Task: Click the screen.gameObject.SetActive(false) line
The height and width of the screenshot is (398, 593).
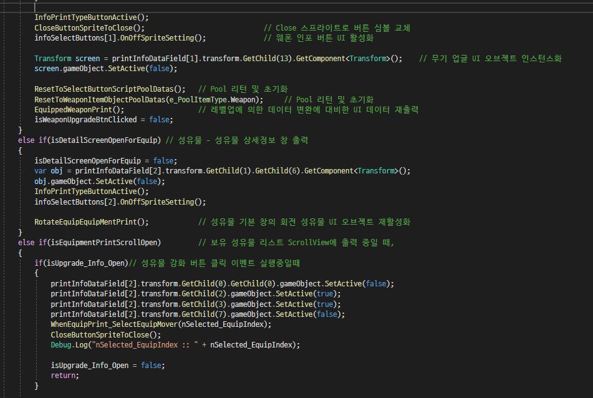Action: tap(106, 69)
